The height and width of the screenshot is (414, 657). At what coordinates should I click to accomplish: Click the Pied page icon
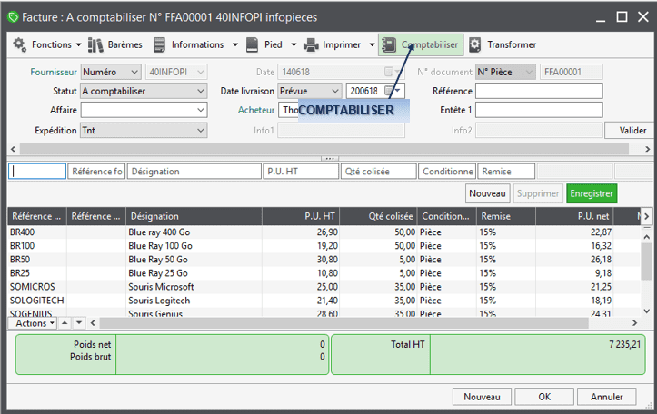[x=252, y=44]
